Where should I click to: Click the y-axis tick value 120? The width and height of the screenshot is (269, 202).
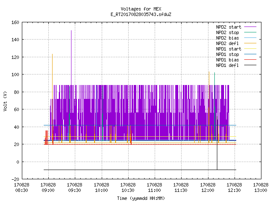(x=15, y=57)
